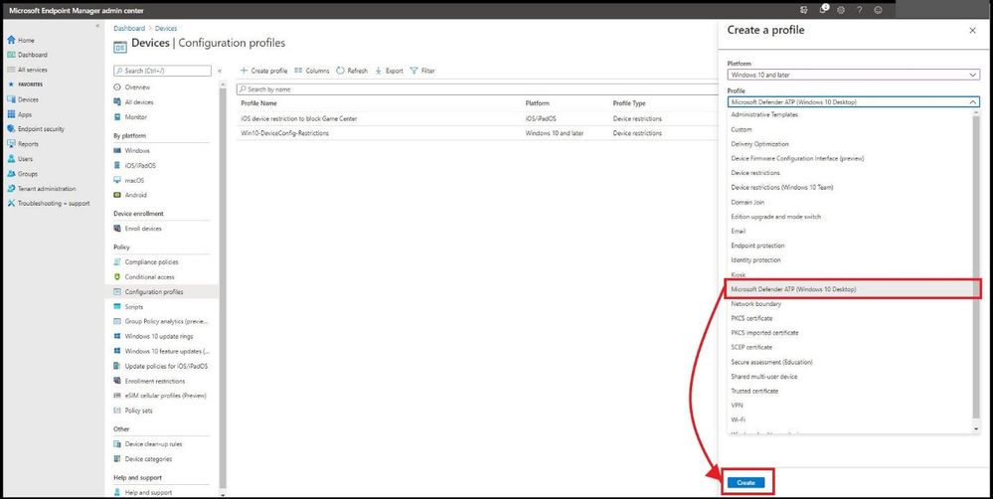The height and width of the screenshot is (499, 993).
Task: Click the Search (Ctrl+/) menu field
Action: pyautogui.click(x=162, y=71)
